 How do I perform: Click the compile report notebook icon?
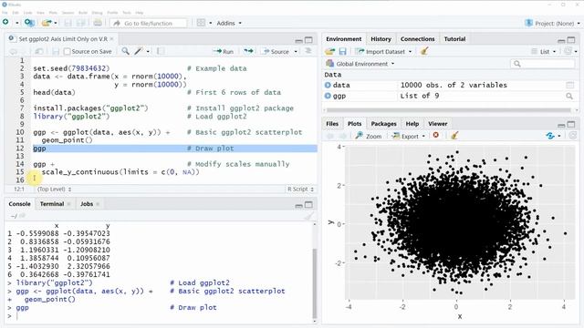[161, 51]
